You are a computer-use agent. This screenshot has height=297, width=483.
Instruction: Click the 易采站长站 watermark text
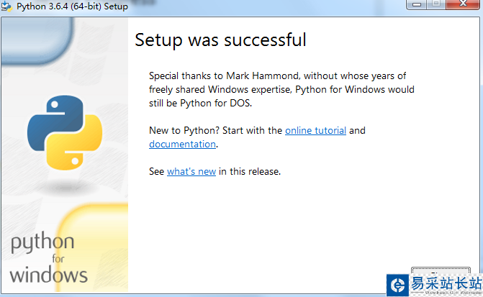coord(445,283)
